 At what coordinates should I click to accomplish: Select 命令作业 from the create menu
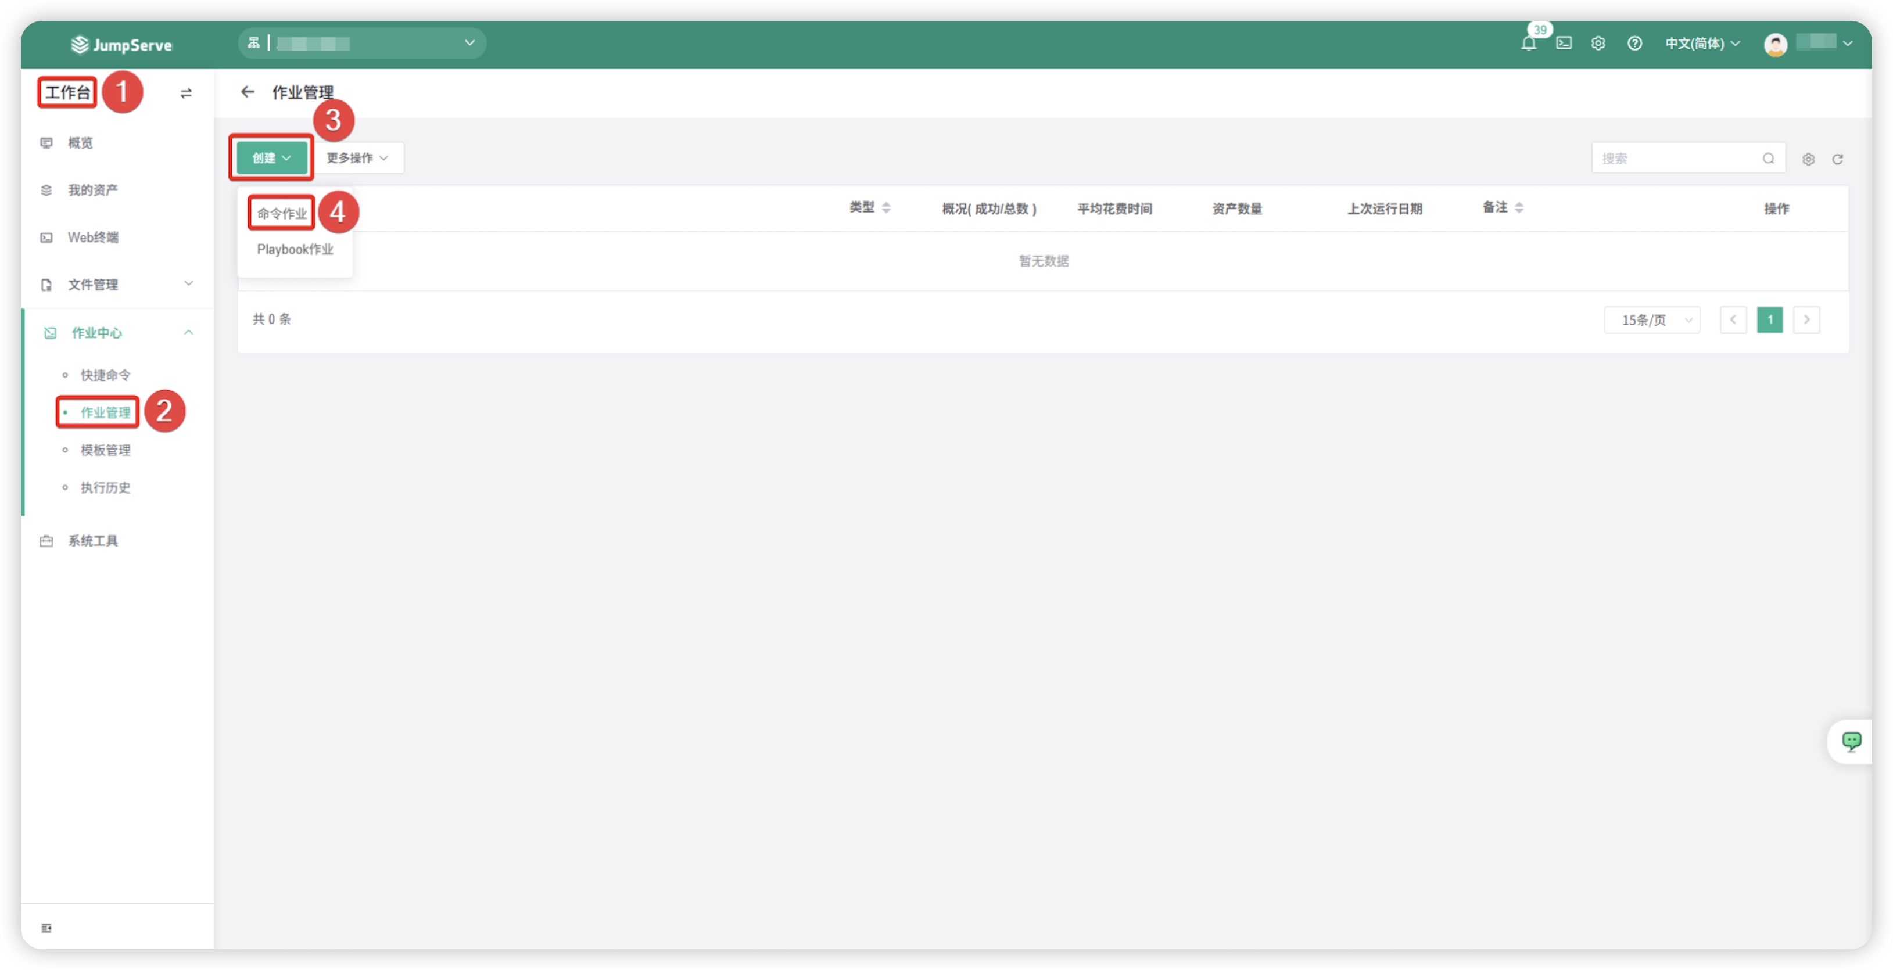[x=281, y=213]
